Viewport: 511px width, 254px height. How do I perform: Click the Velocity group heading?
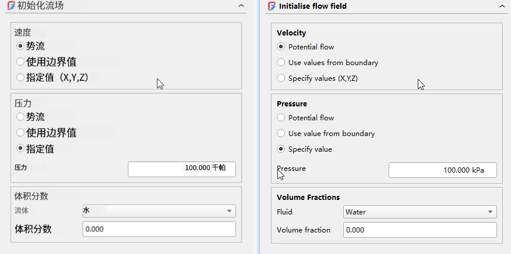click(x=291, y=33)
